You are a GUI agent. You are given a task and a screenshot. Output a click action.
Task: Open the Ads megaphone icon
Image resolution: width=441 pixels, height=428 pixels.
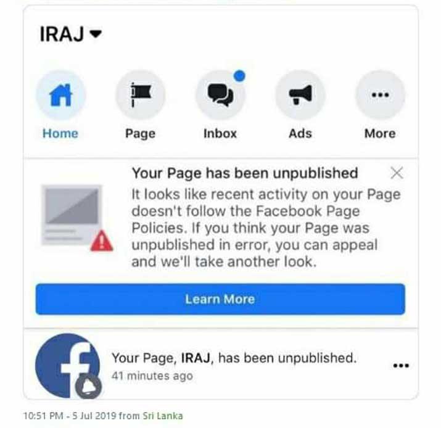pyautogui.click(x=300, y=95)
